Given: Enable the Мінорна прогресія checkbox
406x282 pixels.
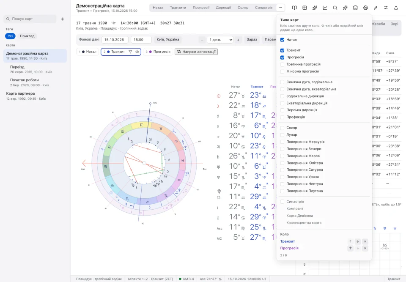Looking at the screenshot, I should click(282, 71).
